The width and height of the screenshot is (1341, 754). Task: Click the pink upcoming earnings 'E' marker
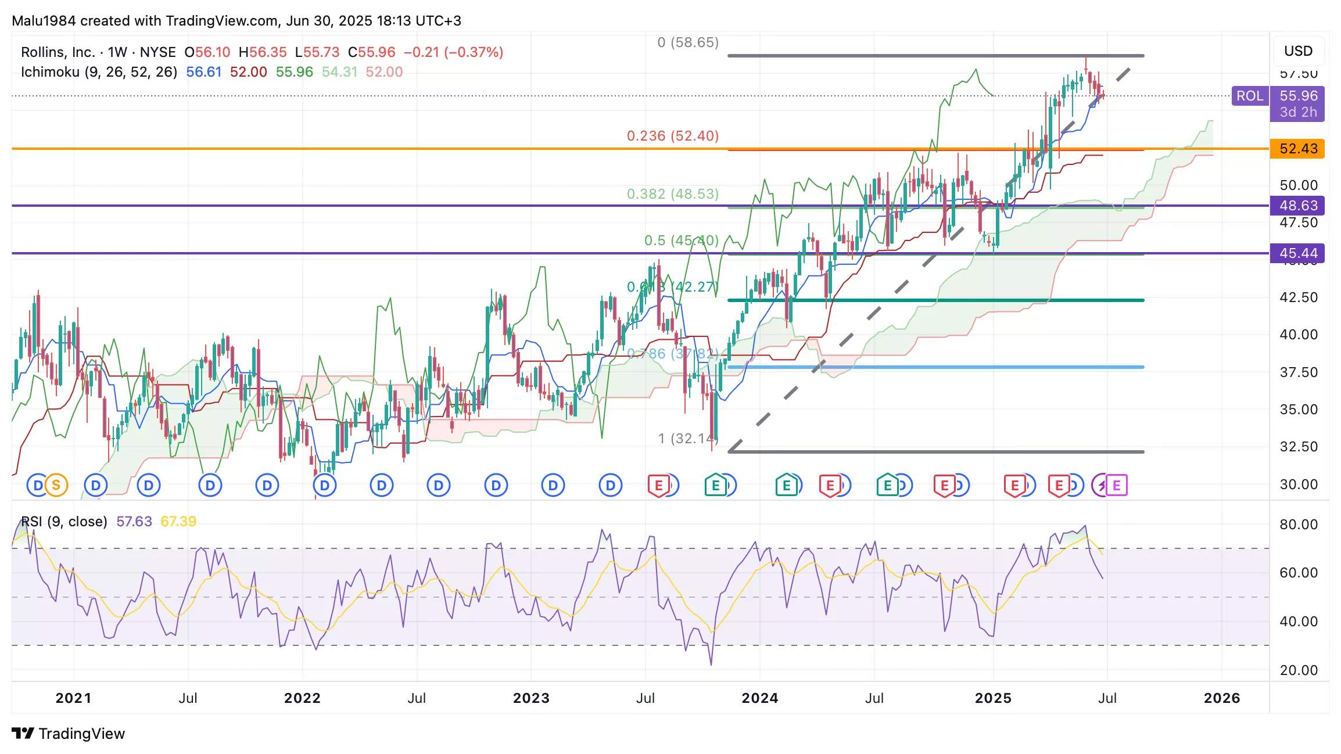click(x=1117, y=485)
